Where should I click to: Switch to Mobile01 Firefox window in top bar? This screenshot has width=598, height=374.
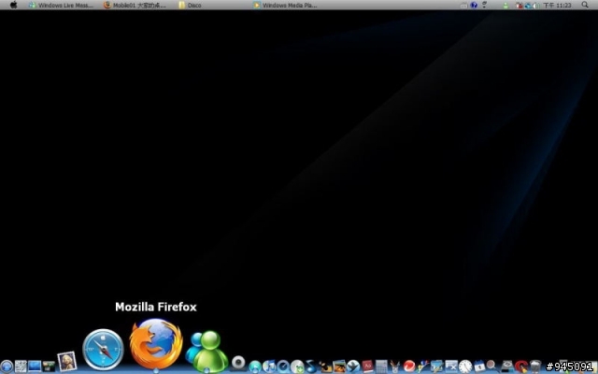pyautogui.click(x=135, y=6)
